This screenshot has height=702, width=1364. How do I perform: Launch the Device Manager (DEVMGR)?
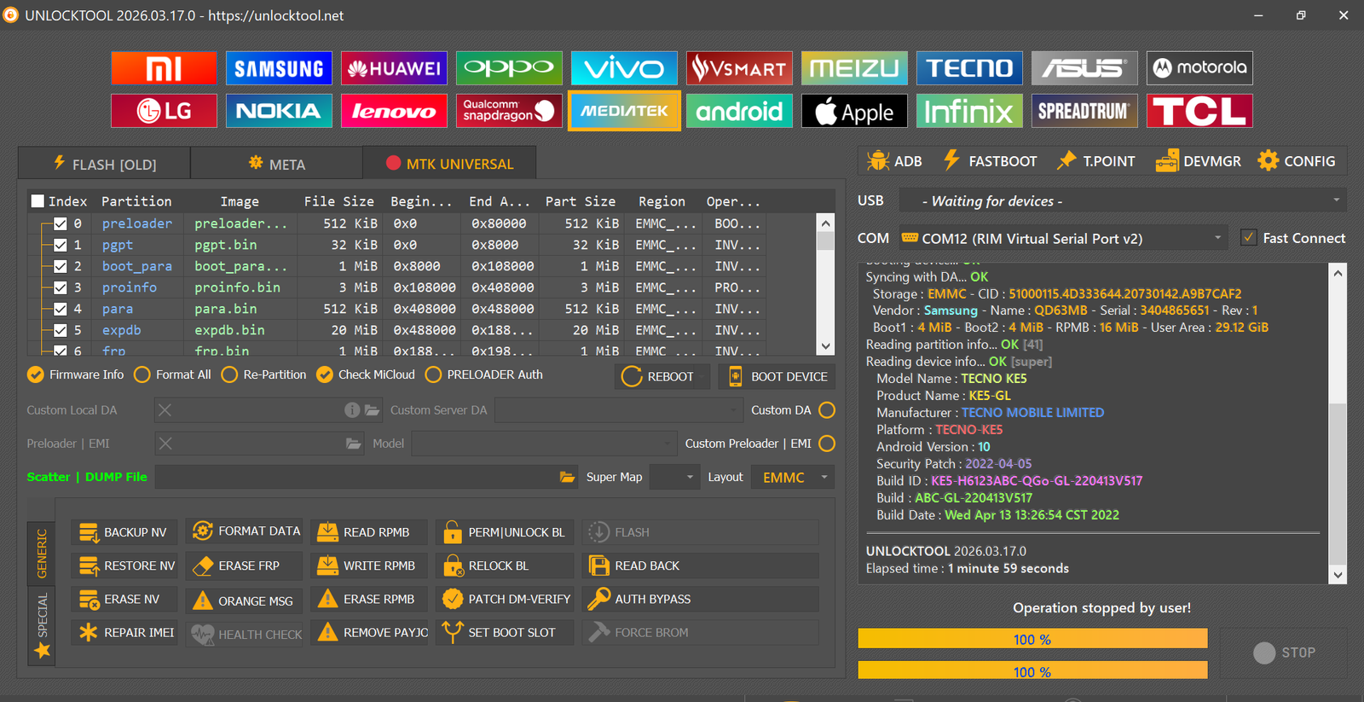[1199, 161]
